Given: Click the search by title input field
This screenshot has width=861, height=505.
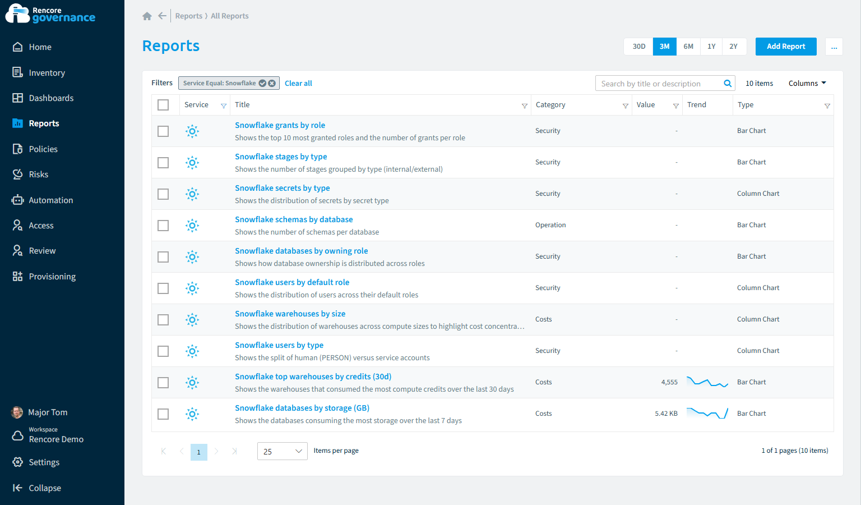Looking at the screenshot, I should (659, 84).
